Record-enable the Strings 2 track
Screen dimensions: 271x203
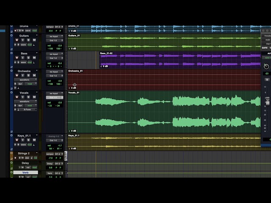coord(15,158)
